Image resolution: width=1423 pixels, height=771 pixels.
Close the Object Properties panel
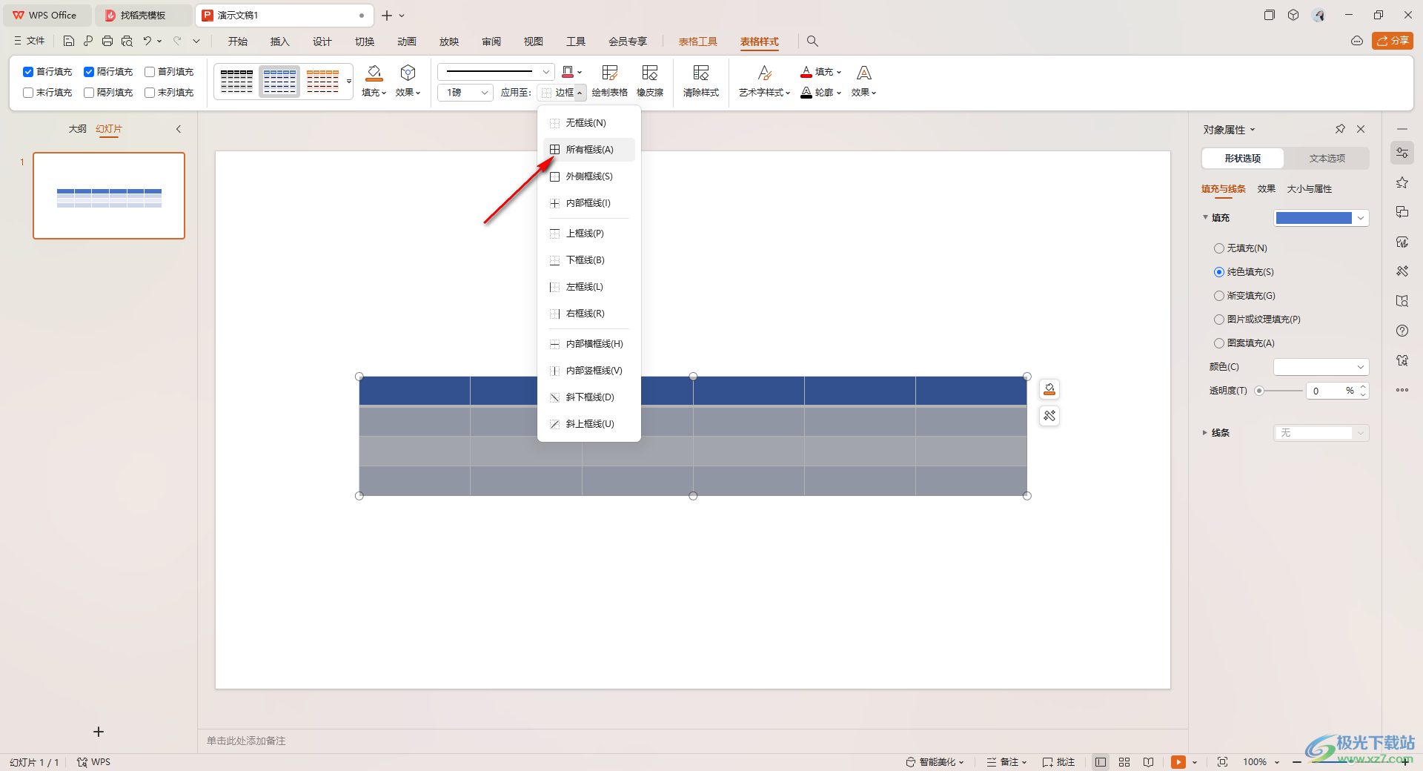pos(1361,129)
